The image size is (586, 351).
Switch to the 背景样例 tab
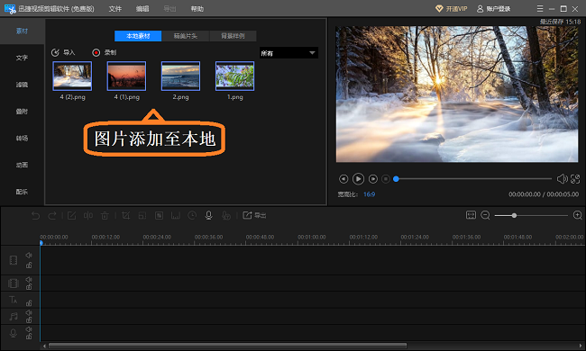pos(233,36)
